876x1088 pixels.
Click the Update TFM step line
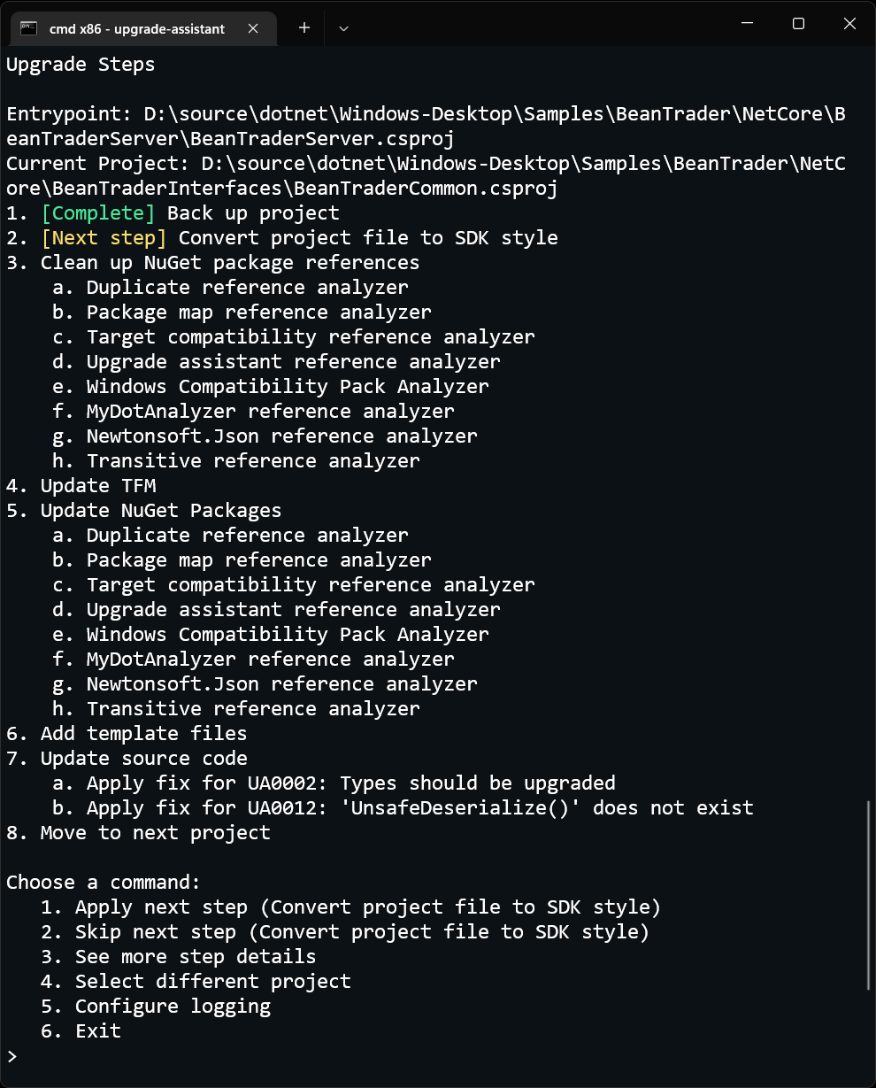click(97, 486)
